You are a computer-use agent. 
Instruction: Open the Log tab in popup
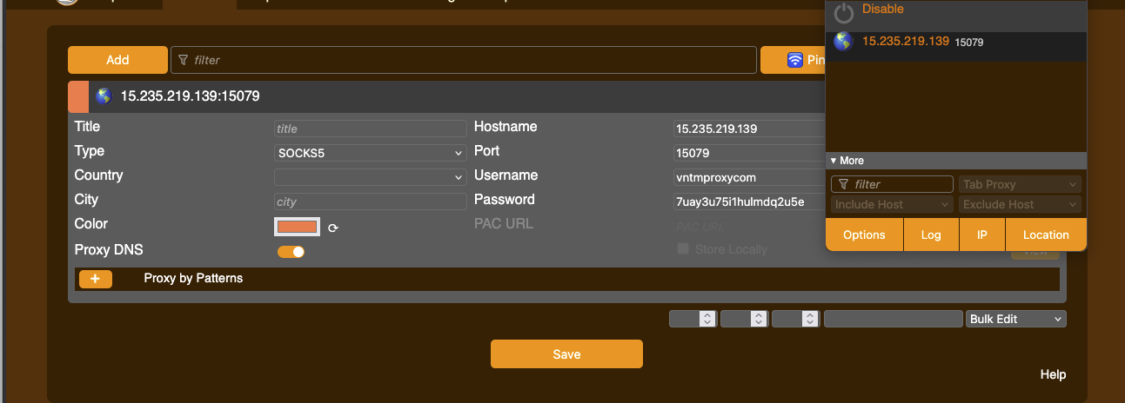tap(931, 235)
